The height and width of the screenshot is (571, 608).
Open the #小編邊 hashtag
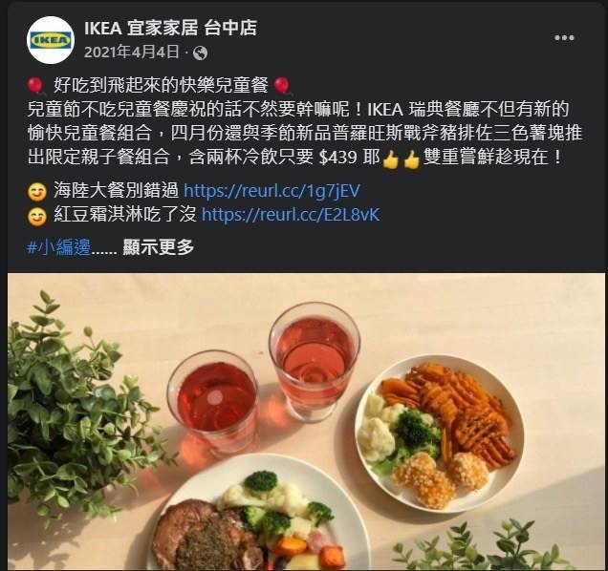coord(58,246)
